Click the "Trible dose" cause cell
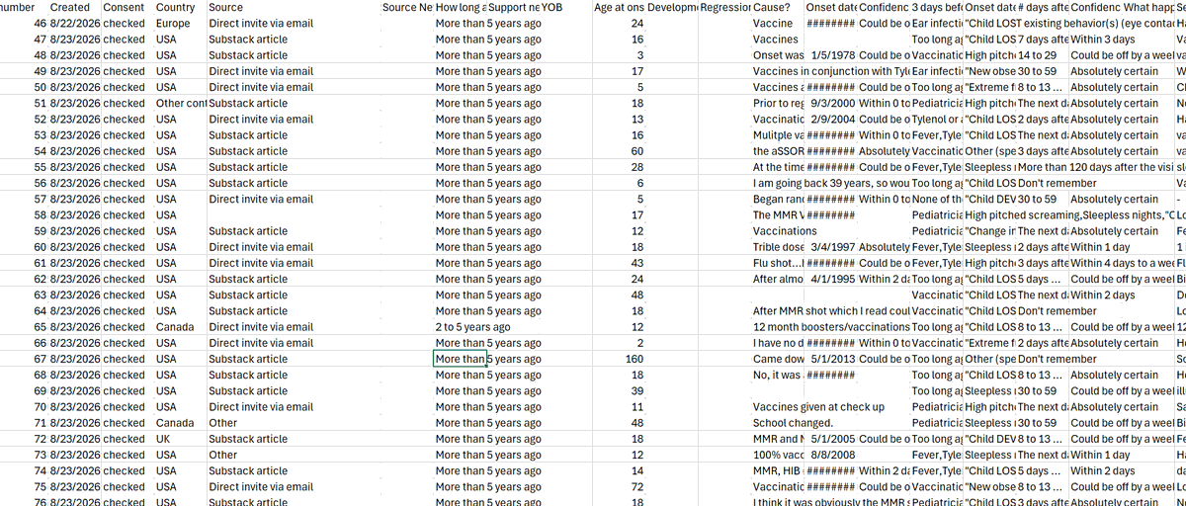 tap(778, 247)
